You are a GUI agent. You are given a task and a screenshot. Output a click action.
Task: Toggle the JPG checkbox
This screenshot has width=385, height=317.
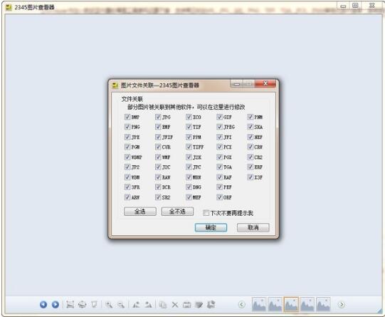pos(158,117)
